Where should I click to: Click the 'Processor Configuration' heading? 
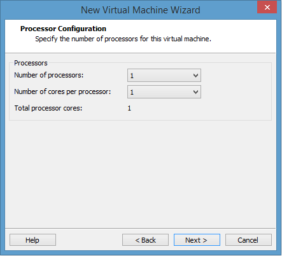(63, 29)
